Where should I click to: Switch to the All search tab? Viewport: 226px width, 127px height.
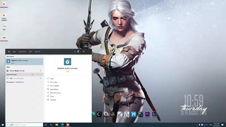tap(9, 52)
